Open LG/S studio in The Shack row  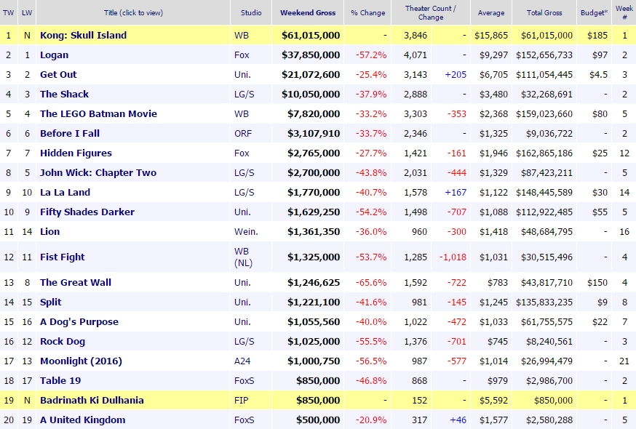click(x=245, y=94)
